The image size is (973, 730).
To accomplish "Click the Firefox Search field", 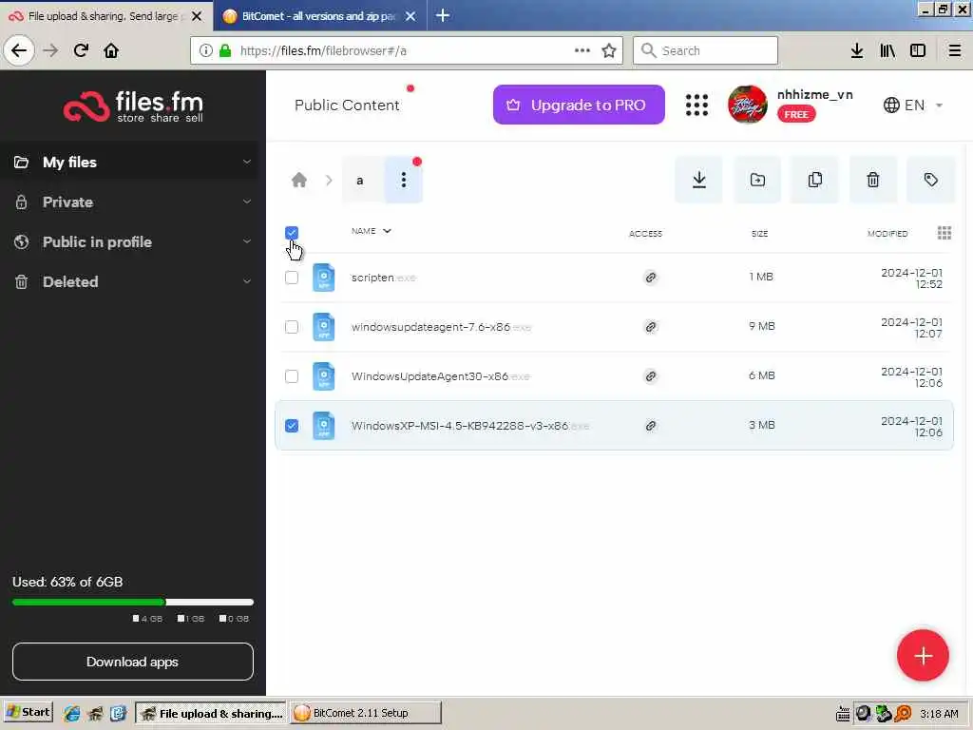I will [x=705, y=50].
